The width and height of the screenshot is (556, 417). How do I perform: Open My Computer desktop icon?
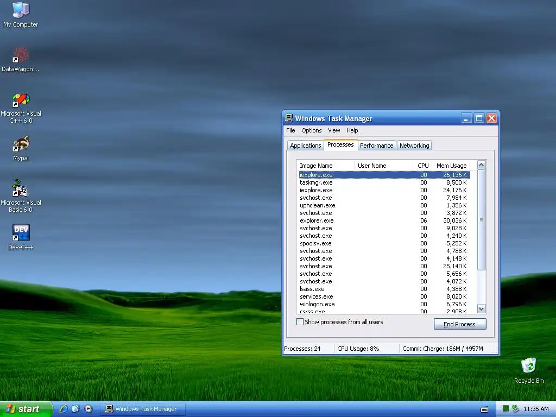21,14
